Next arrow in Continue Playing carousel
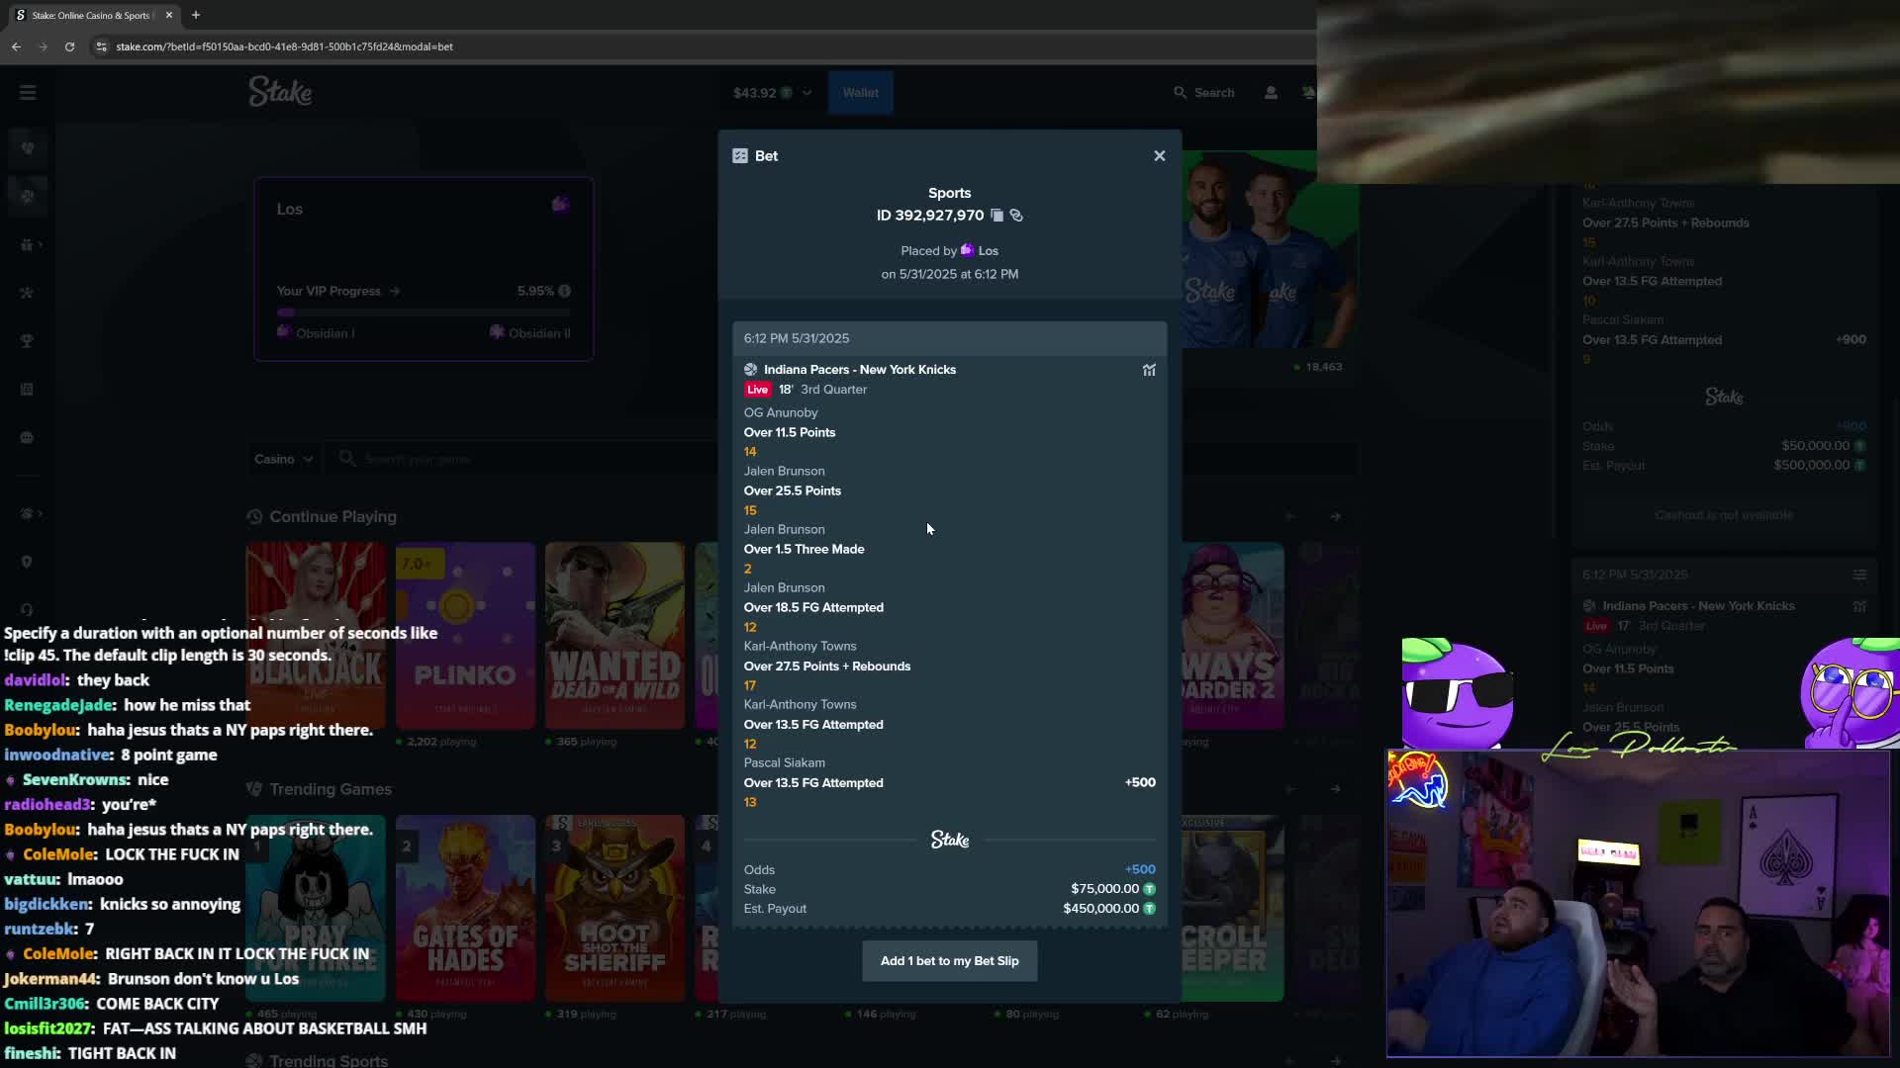This screenshot has height=1068, width=1900. (x=1336, y=516)
